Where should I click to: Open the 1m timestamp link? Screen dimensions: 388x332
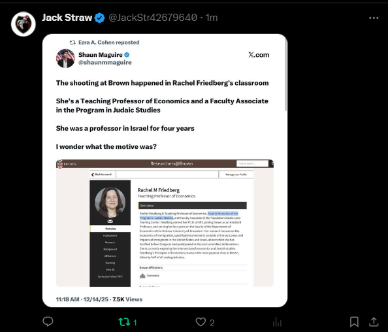click(212, 18)
